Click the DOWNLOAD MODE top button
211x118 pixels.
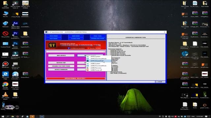tap(98, 38)
